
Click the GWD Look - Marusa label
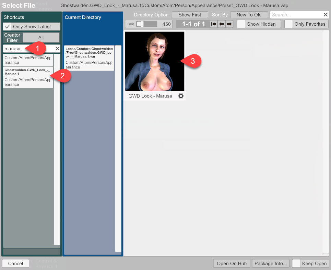pyautogui.click(x=150, y=96)
